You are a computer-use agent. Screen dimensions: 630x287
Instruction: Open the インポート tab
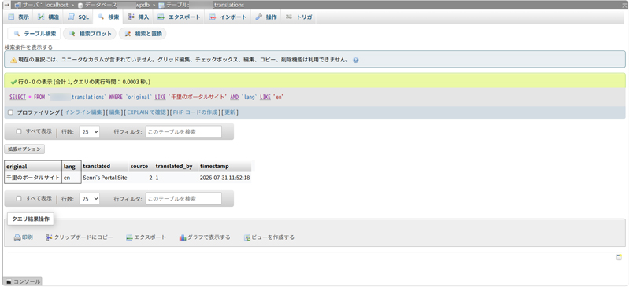click(228, 17)
